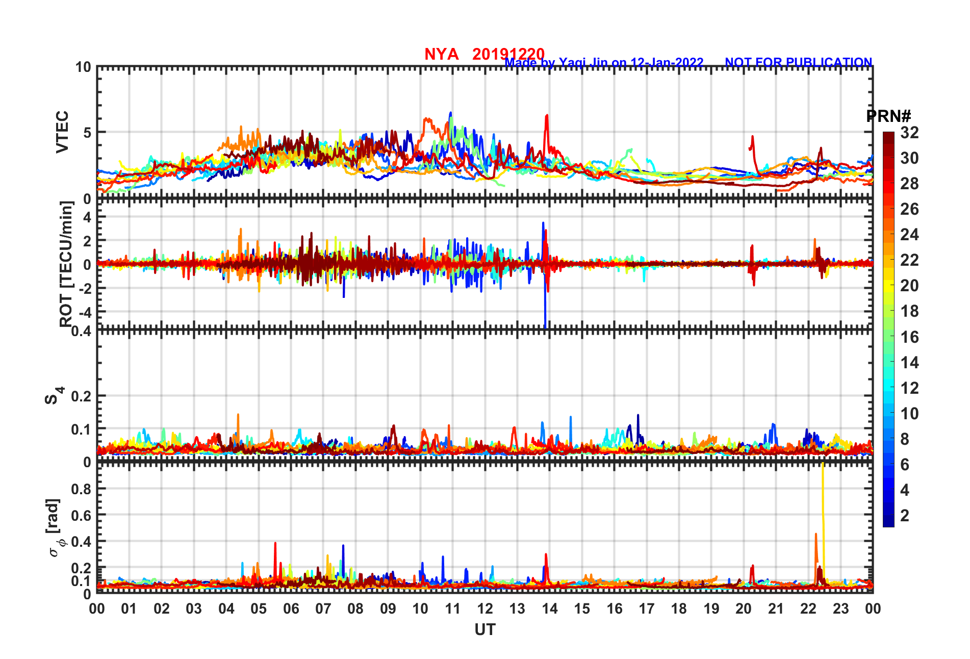Click the "04" UT tick label
The height and width of the screenshot is (659, 970).
[226, 609]
